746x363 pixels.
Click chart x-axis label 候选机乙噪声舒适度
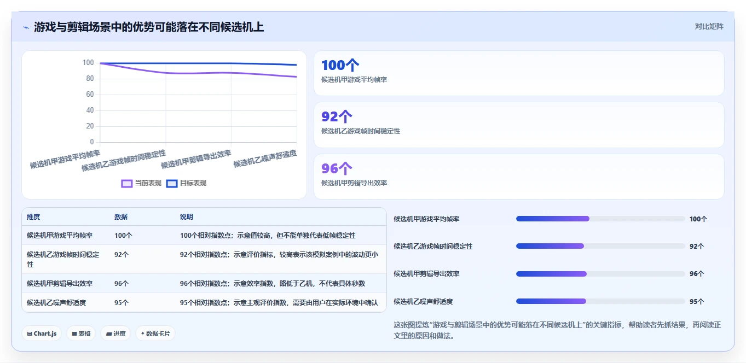tap(265, 159)
